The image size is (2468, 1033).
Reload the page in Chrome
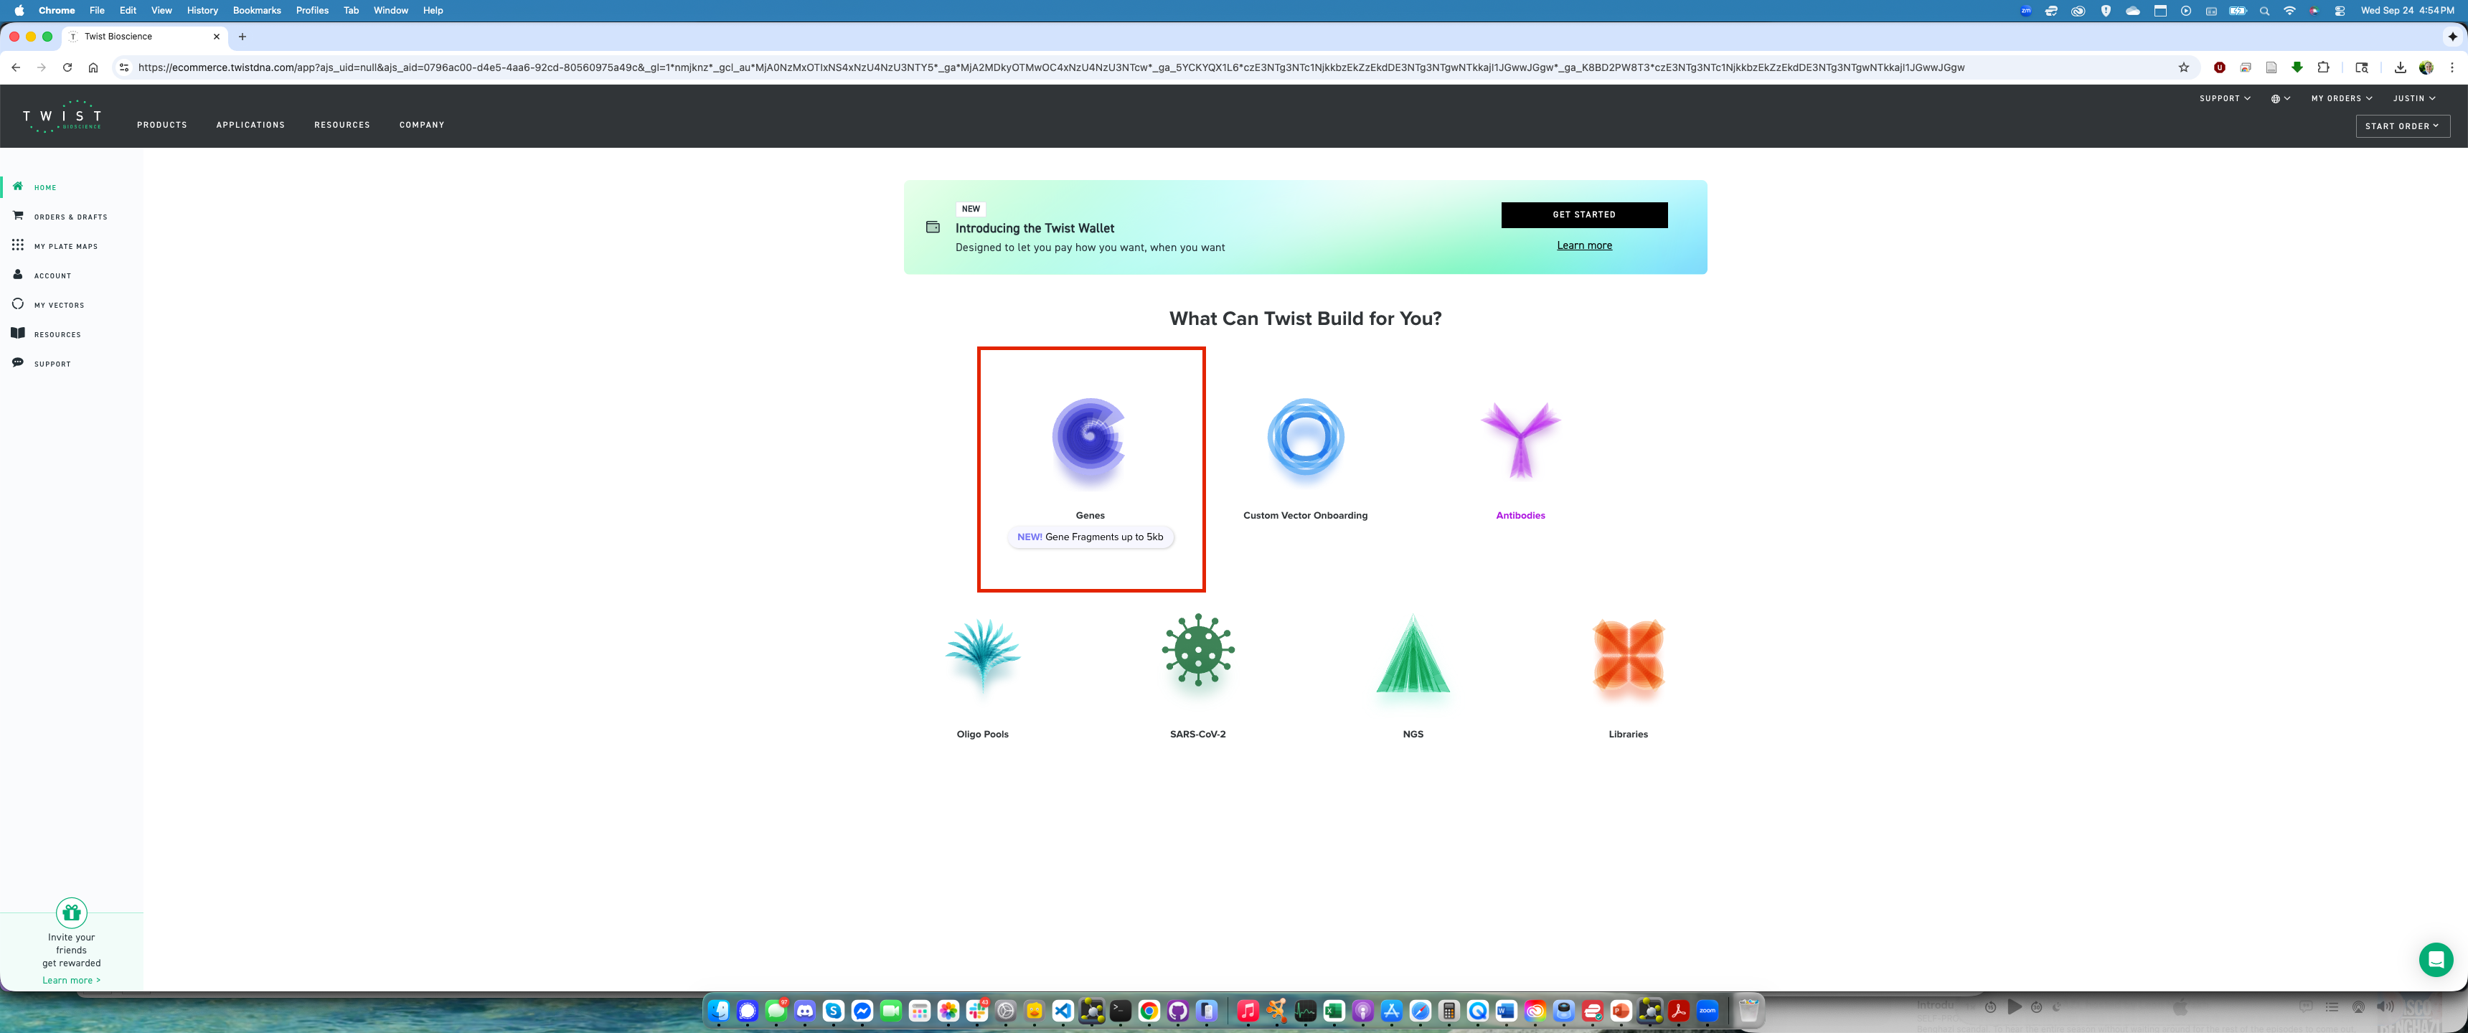click(67, 67)
